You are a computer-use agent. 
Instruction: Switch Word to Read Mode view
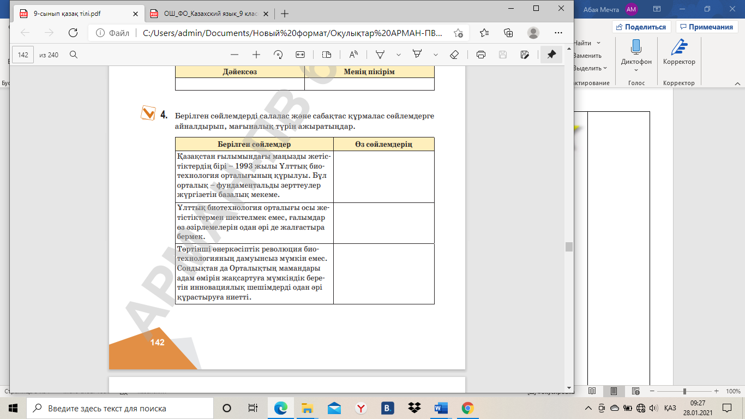point(592,391)
